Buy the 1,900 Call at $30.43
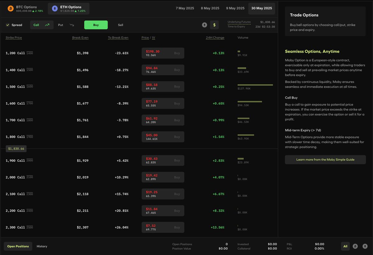373x255 pixels. (163, 161)
